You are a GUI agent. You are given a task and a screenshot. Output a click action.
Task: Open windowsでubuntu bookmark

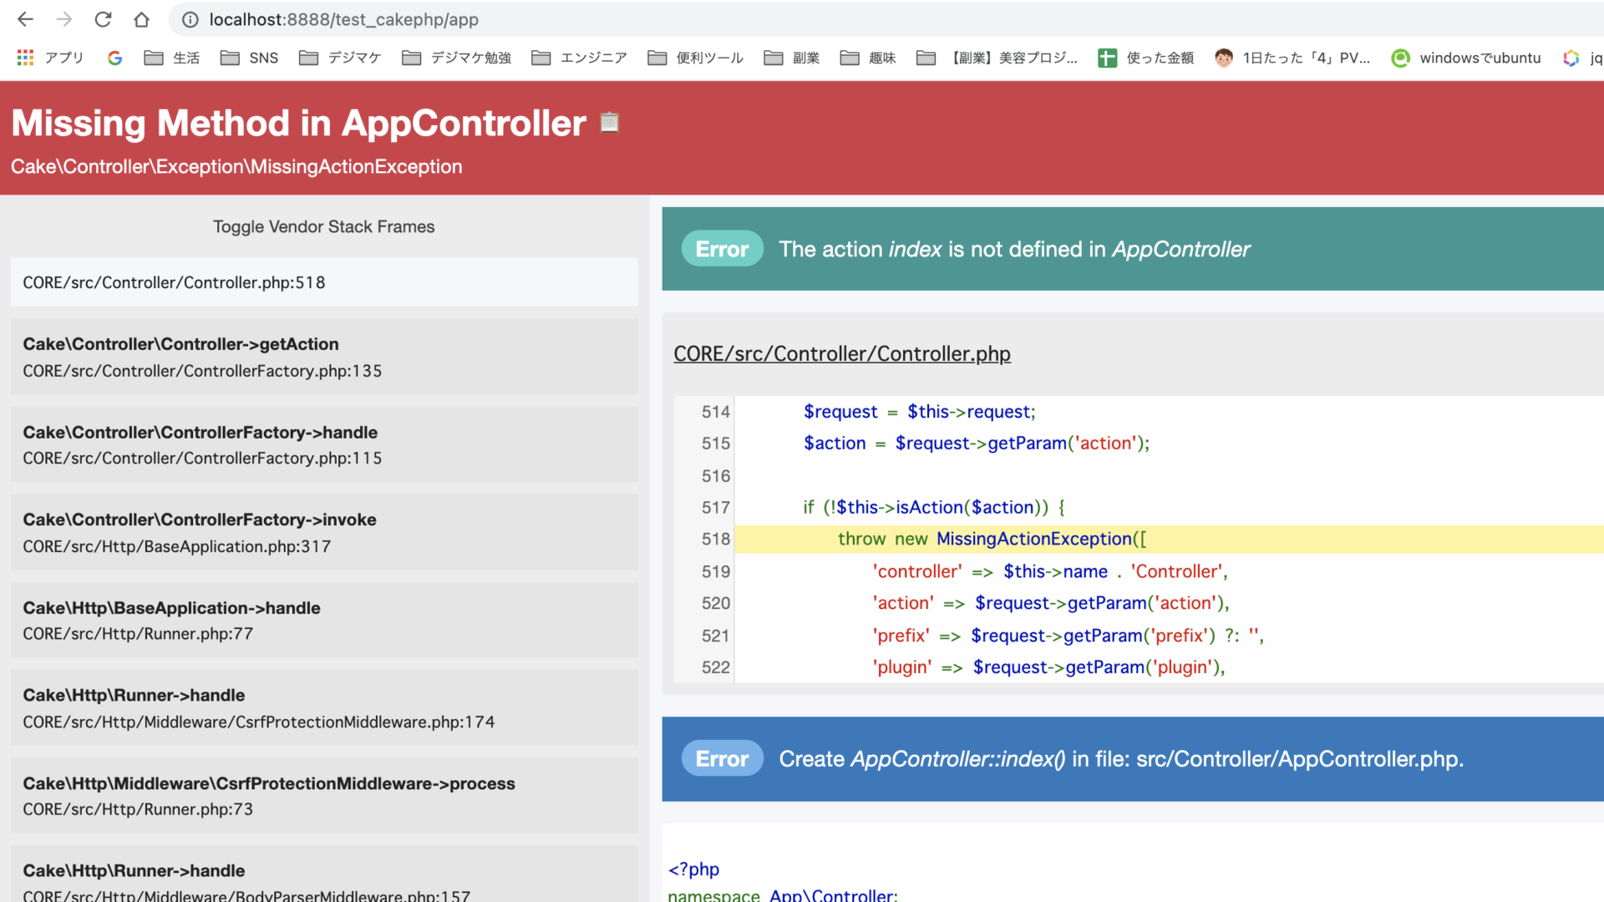(x=1466, y=58)
